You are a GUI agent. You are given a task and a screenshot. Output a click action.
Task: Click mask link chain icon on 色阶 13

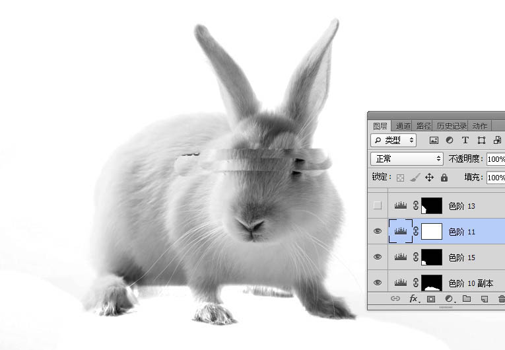tap(416, 205)
